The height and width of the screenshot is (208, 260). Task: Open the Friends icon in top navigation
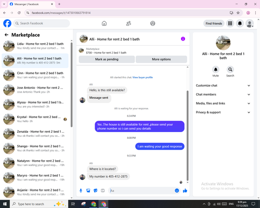point(128,23)
